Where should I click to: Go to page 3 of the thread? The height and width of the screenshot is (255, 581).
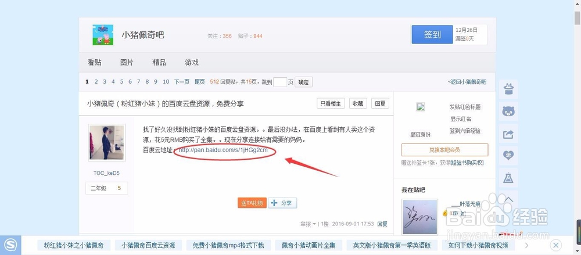click(x=105, y=82)
